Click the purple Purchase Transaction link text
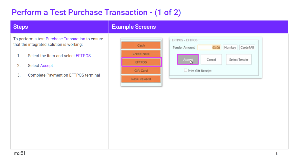This screenshot has height=163, width=292. 65,39
